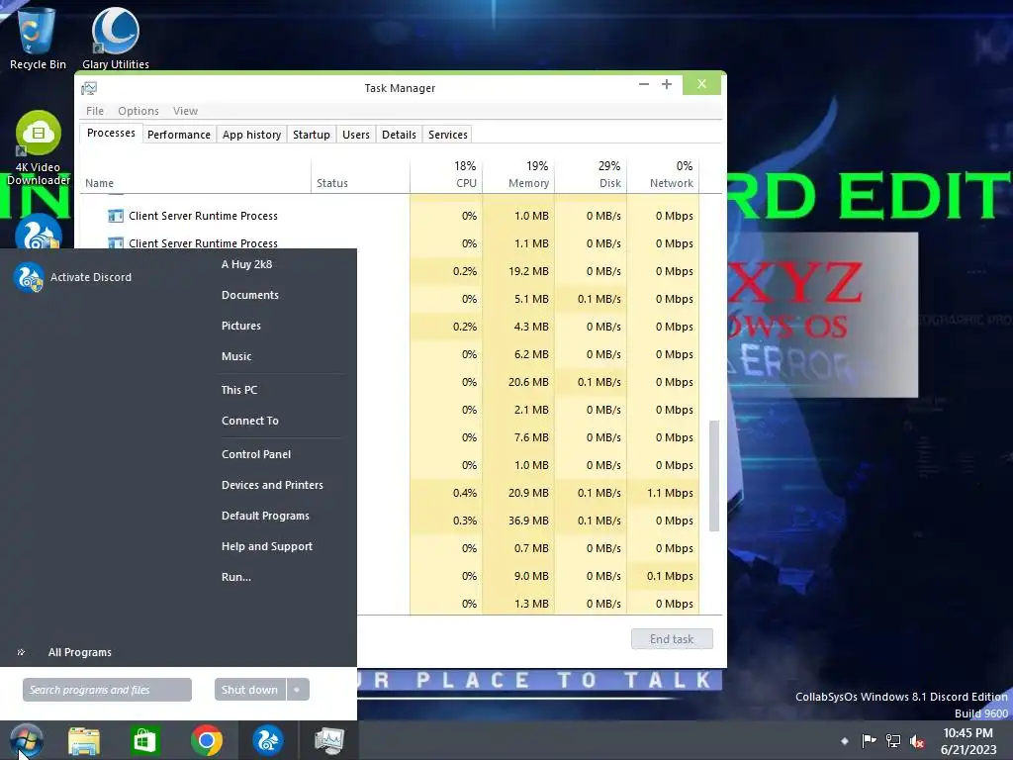Open the network tray icon
The height and width of the screenshot is (760, 1013).
(x=893, y=740)
